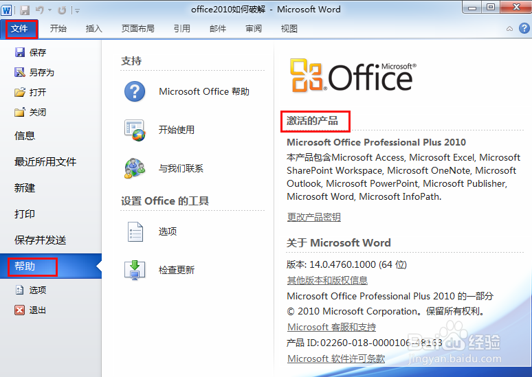Click the Word application icon in title bar

[x=6, y=10]
